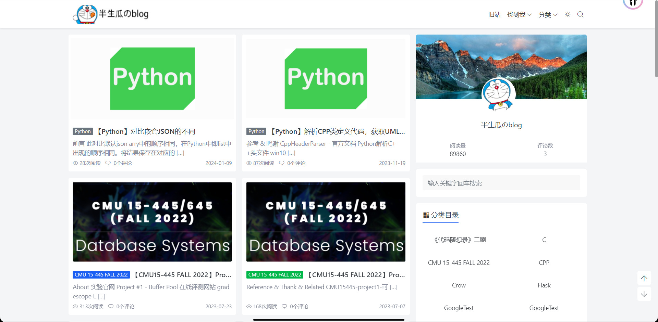Click the eye icon beside 28次阅读
The width and height of the screenshot is (658, 322).
tap(75, 163)
